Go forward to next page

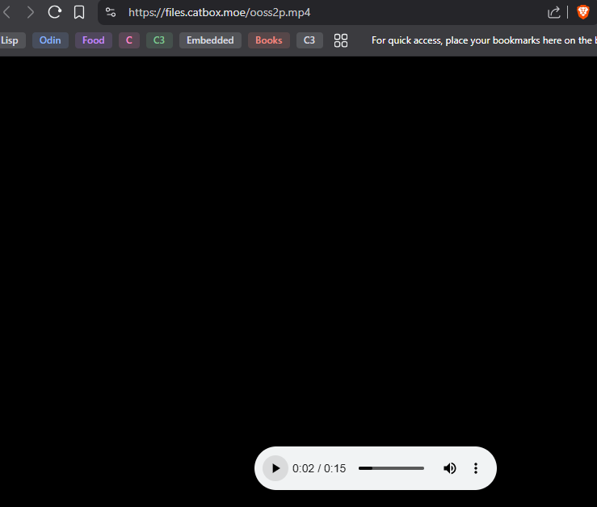(x=30, y=12)
